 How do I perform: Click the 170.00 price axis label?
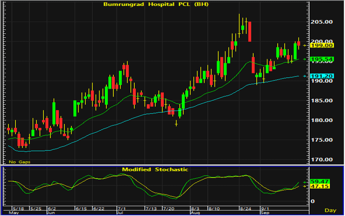point(321,160)
